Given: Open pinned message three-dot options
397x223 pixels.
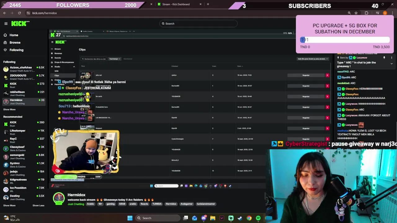Looking at the screenshot, I should [391, 58].
